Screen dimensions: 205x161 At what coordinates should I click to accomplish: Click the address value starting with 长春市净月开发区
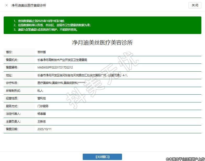(82, 75)
